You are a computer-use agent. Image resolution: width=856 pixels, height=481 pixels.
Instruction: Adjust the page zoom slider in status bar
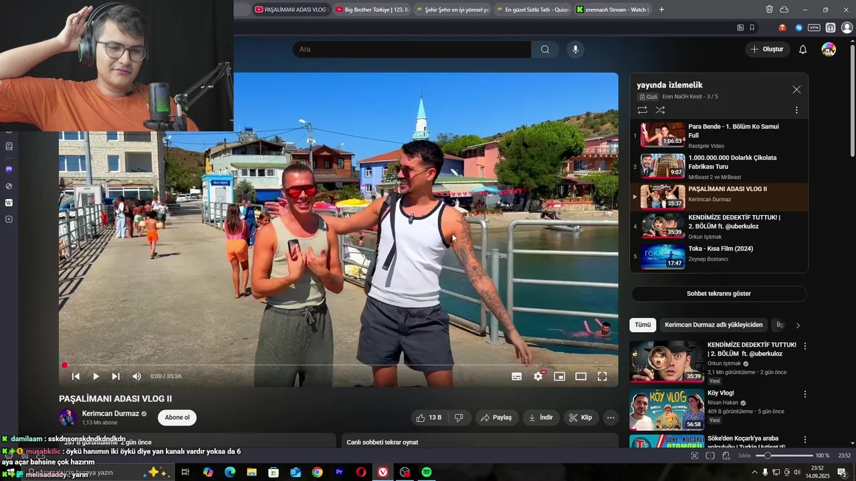[x=784, y=456]
